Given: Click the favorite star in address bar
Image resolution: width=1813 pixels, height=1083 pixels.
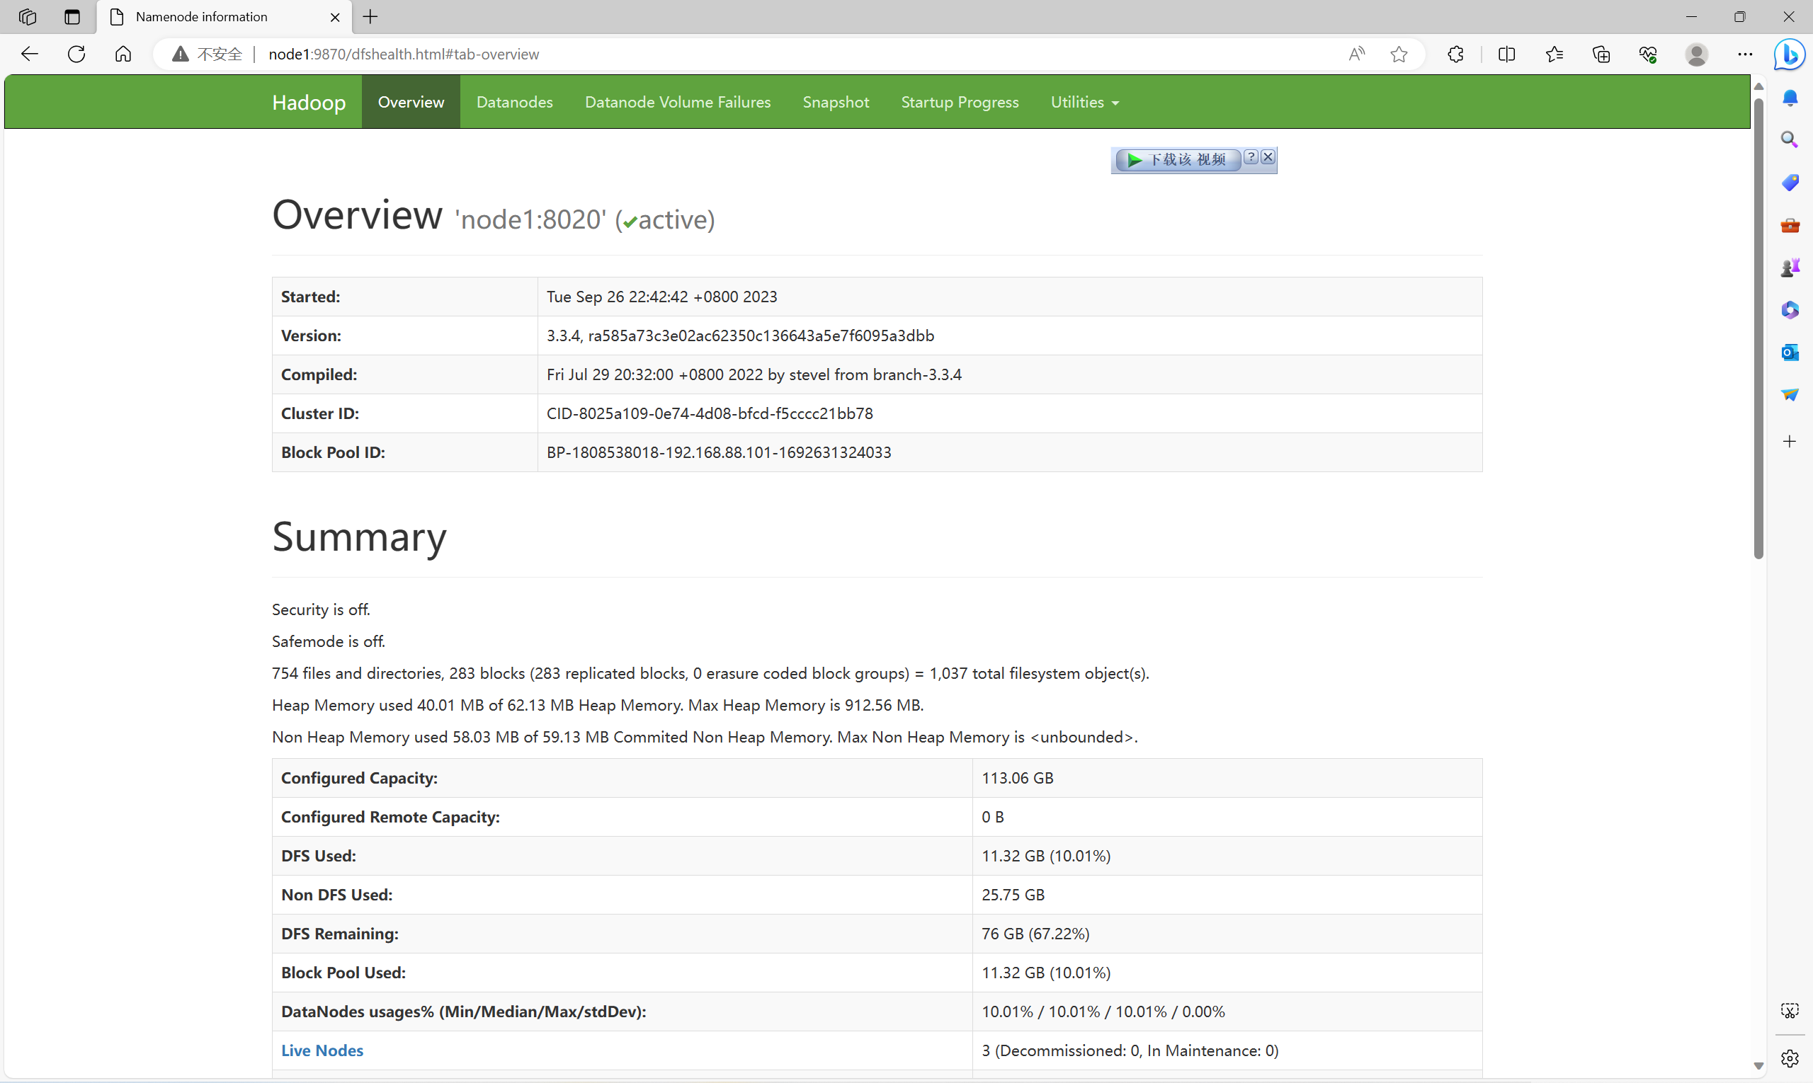Looking at the screenshot, I should (x=1398, y=54).
